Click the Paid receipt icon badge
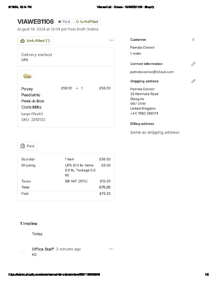 click(x=23, y=146)
